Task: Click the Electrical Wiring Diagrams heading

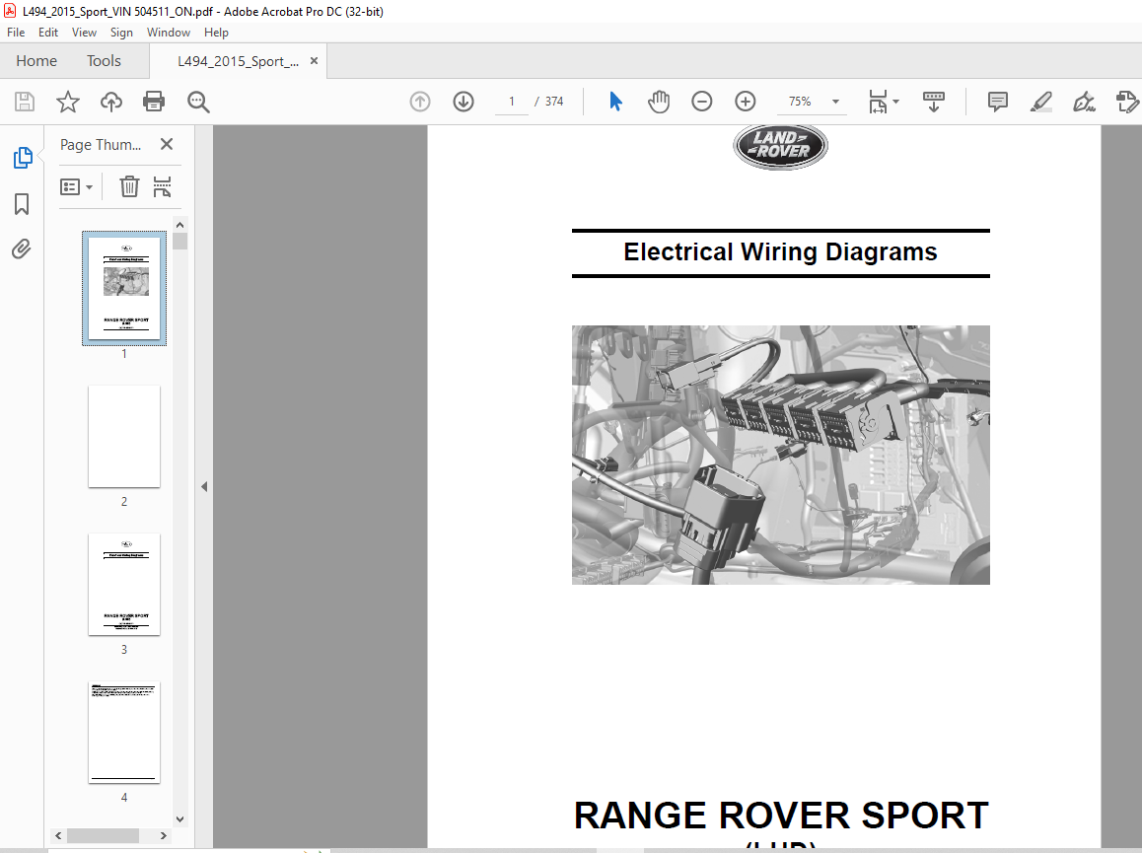Action: click(781, 252)
